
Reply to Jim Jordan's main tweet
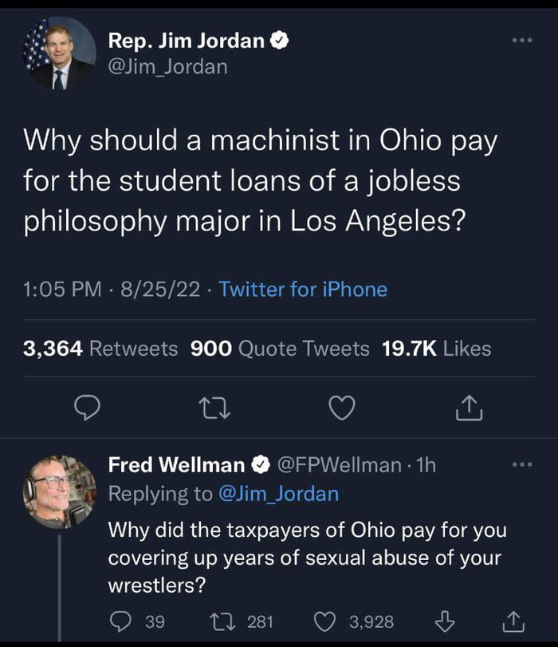click(86, 408)
